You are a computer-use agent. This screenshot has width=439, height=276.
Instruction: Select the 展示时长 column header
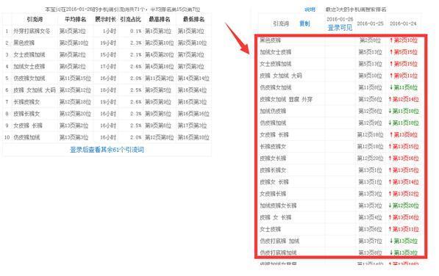coord(106,19)
